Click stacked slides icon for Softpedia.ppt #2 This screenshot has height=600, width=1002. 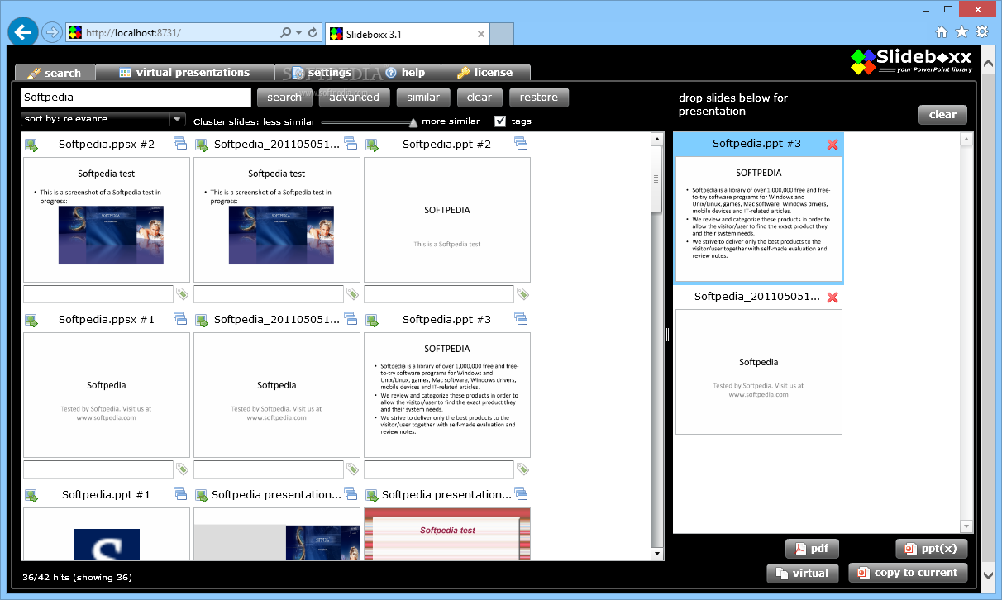[x=521, y=144]
